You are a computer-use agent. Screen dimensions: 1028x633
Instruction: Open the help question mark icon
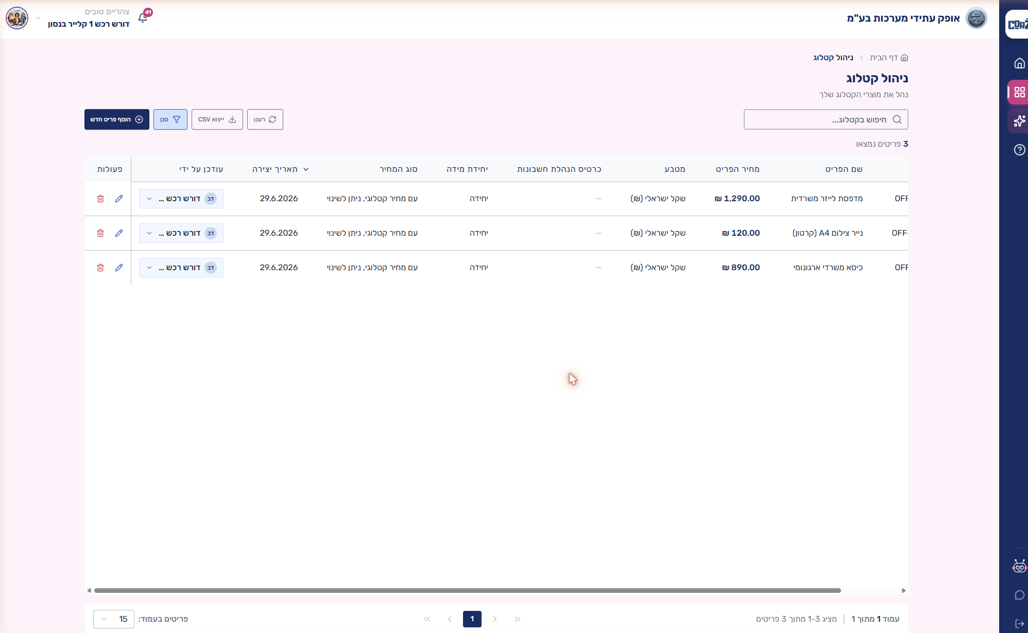pyautogui.click(x=1019, y=150)
